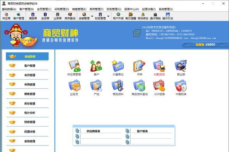This screenshot has height=152, width=229.
Task: Select 基础数据 in the left sidebar
Action: (x=27, y=56)
